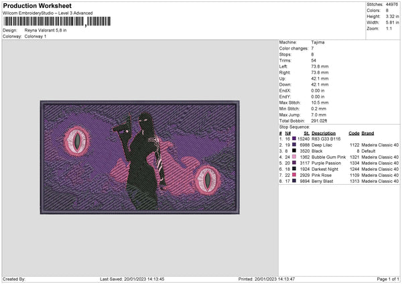Click the Bubble Gum Pink color swatch
Viewport: 402px width, 284px height.
[294, 157]
